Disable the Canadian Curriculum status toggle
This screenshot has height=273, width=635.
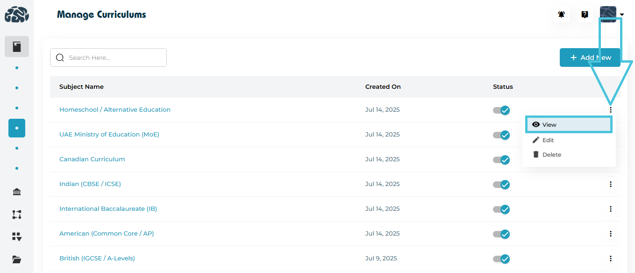click(x=501, y=160)
